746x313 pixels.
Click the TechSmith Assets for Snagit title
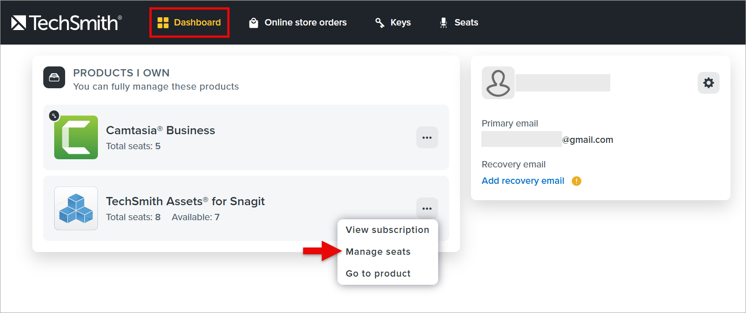click(x=185, y=201)
